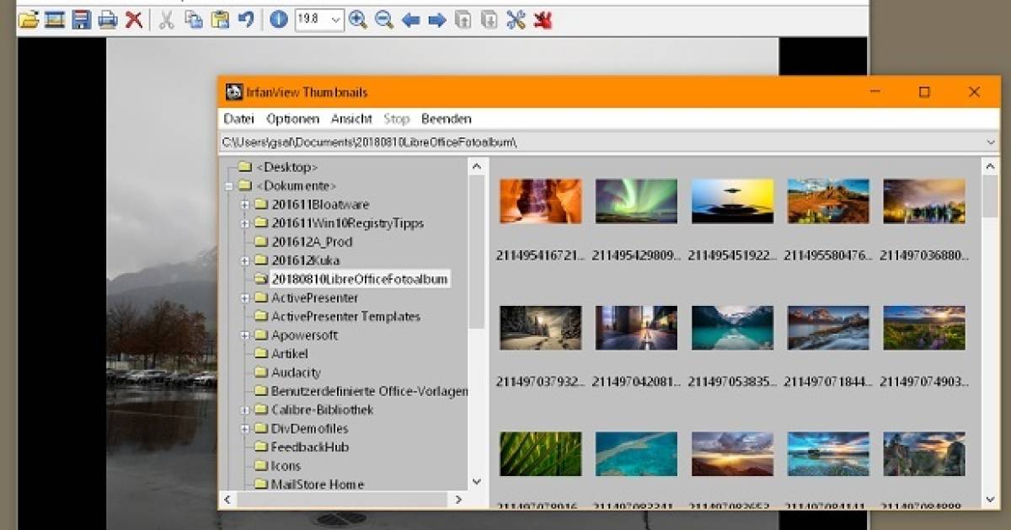Click the IrfanView Thumbnails title bar icon
1011x530 pixels.
(x=234, y=92)
